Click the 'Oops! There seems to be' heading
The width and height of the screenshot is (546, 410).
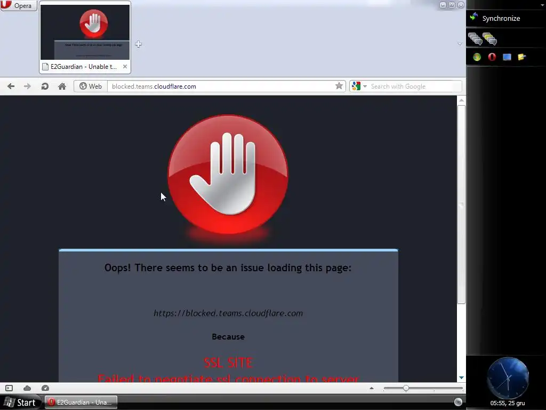tap(228, 268)
